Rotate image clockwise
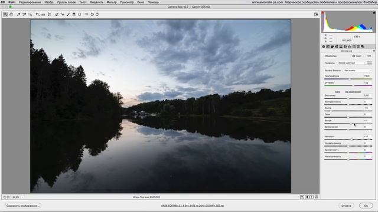This screenshot has height=212, width=378. click(x=97, y=14)
